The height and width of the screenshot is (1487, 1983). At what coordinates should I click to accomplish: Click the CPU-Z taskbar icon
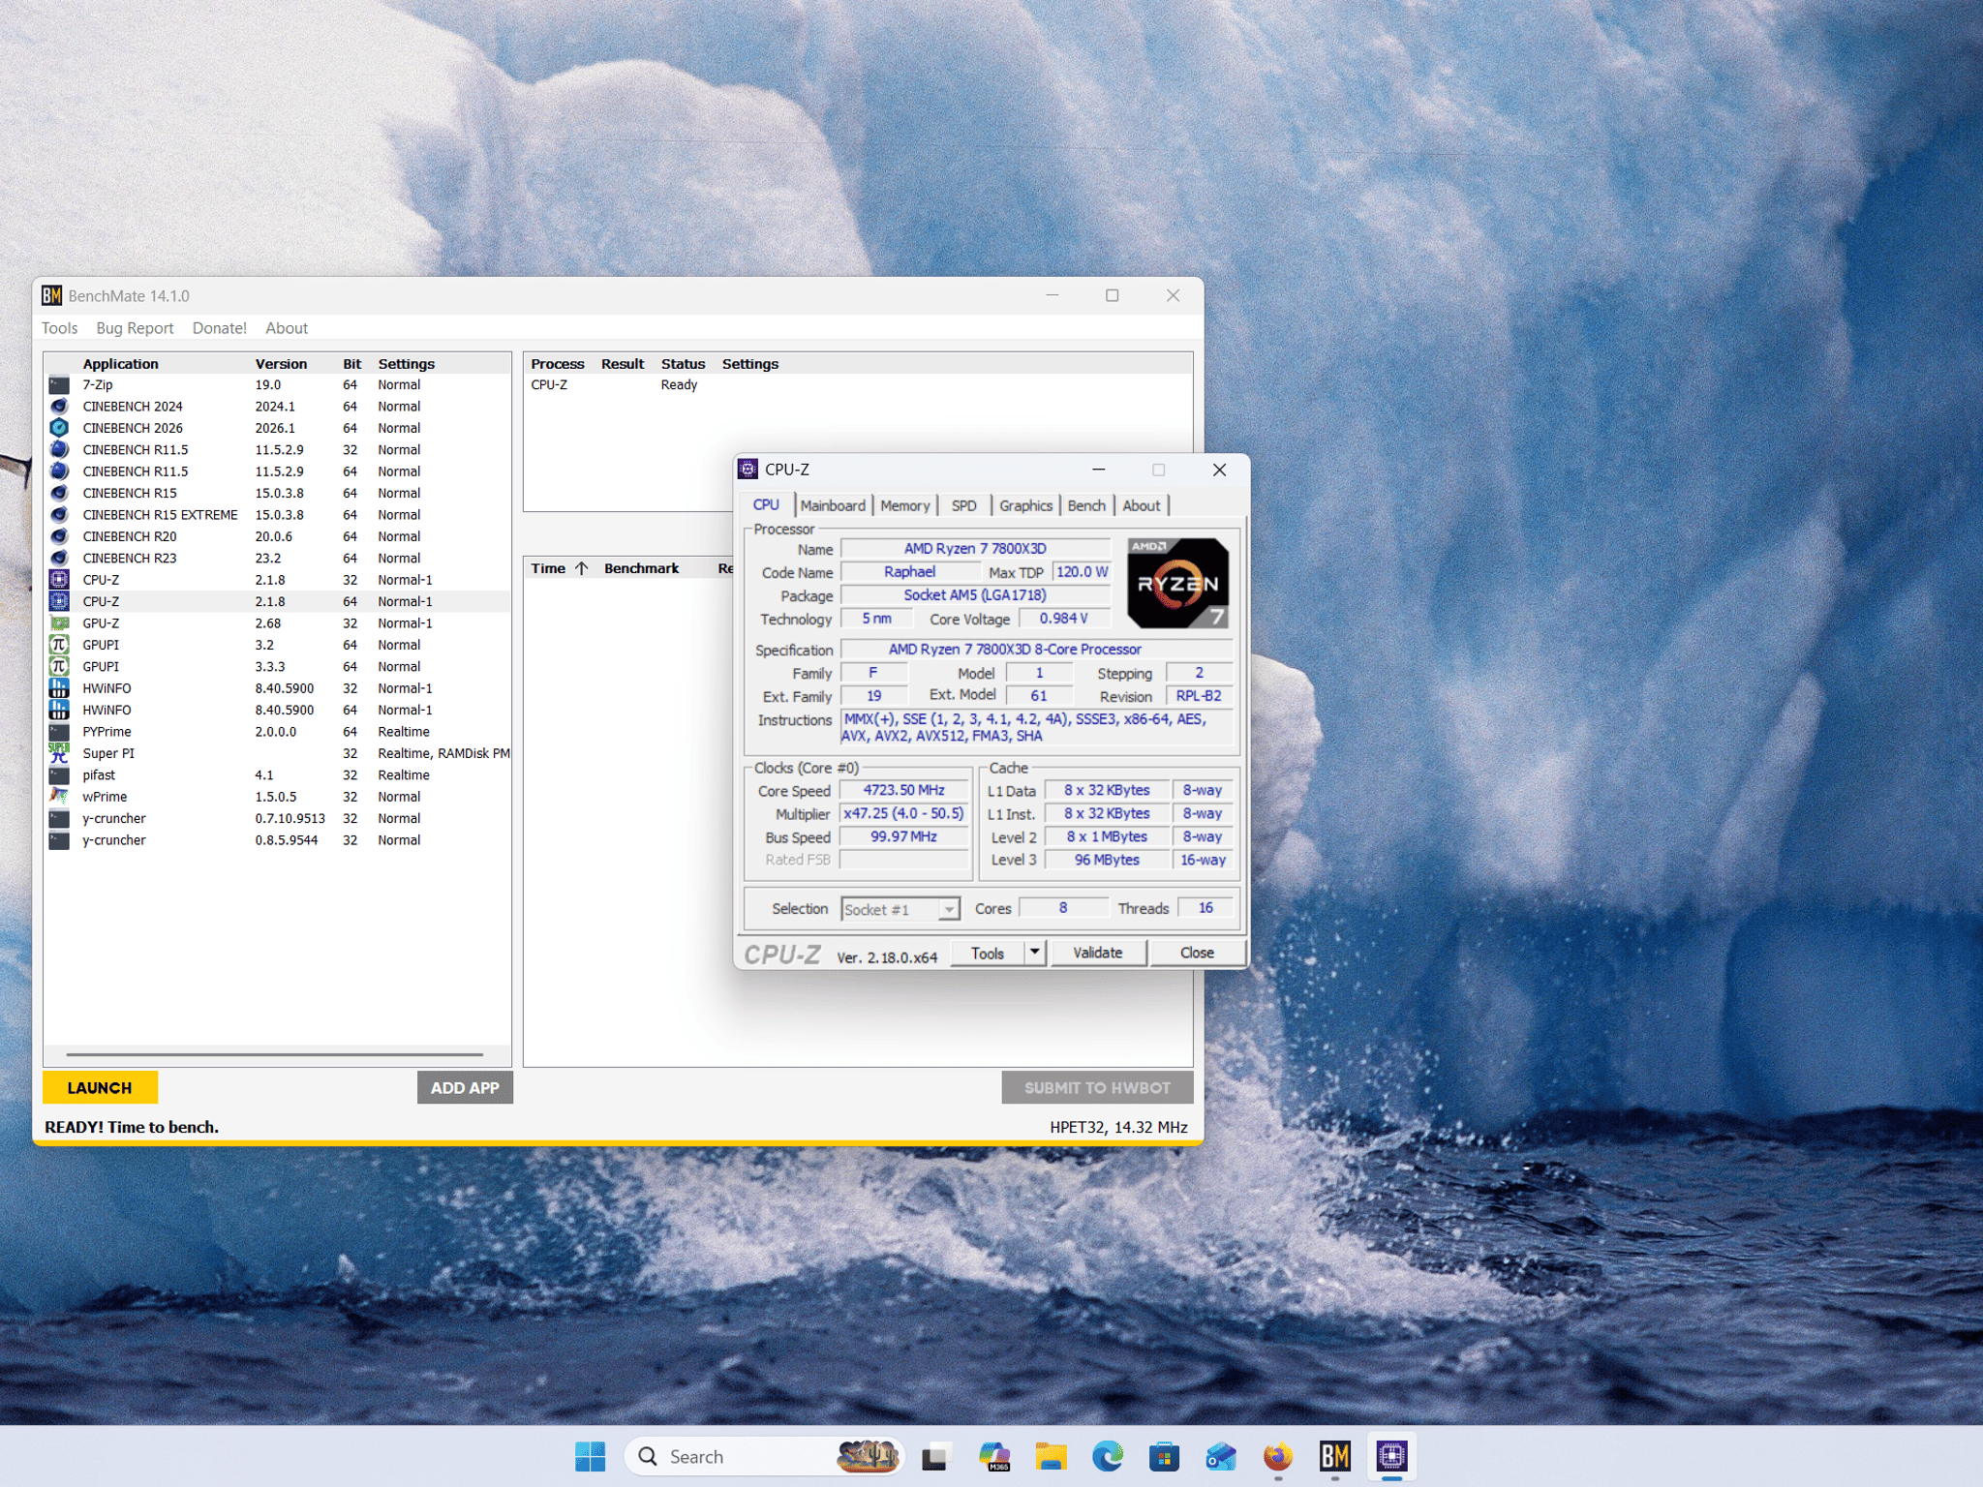1392,1456
